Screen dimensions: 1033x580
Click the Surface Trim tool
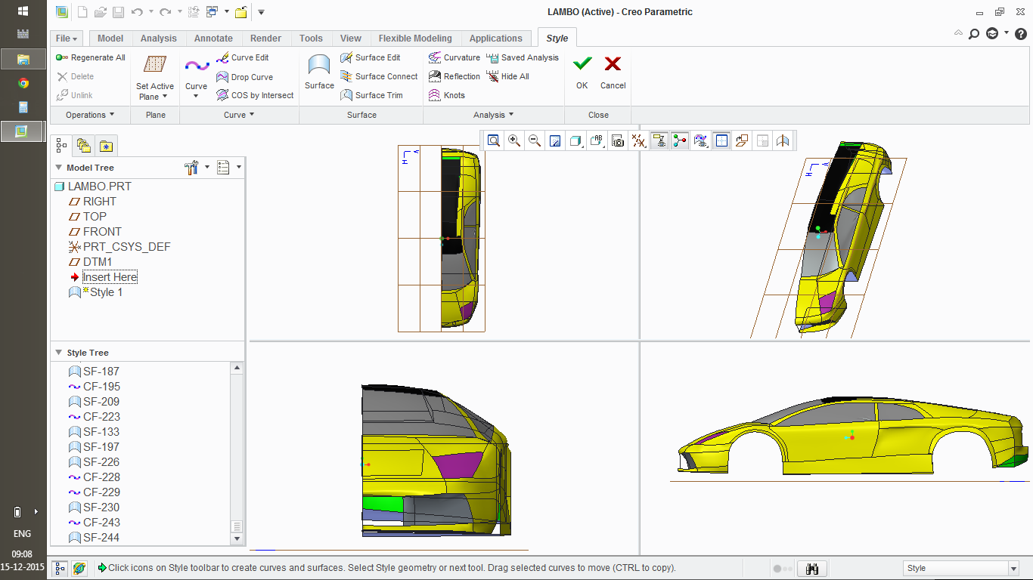pos(371,95)
